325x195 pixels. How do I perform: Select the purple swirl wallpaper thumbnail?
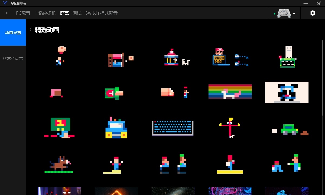coord(230,191)
